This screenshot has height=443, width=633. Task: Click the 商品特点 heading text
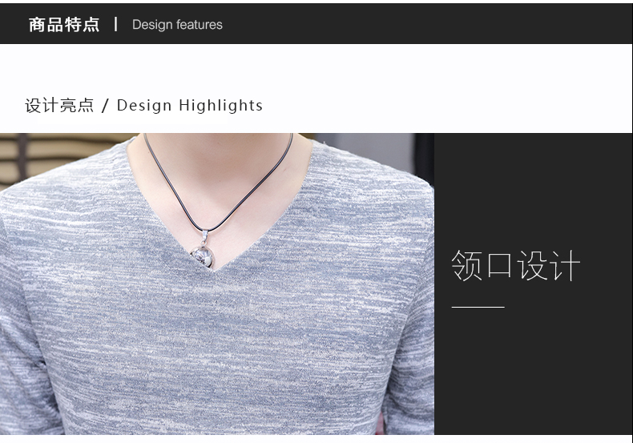click(64, 24)
